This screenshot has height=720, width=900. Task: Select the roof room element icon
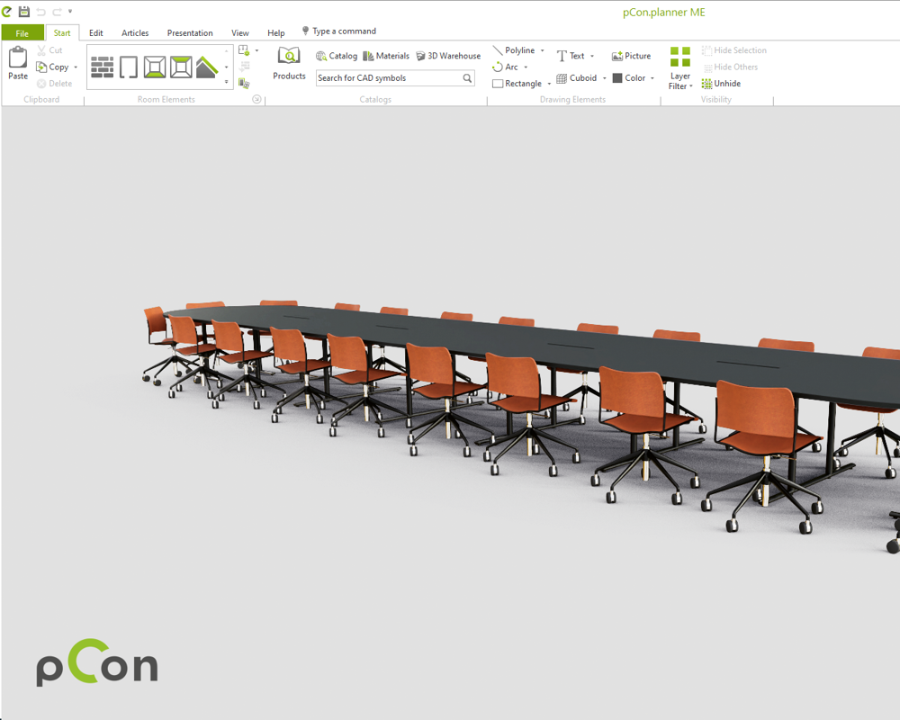(207, 67)
